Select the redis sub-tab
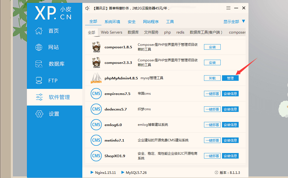This screenshot has width=288, height=178. [x=180, y=32]
